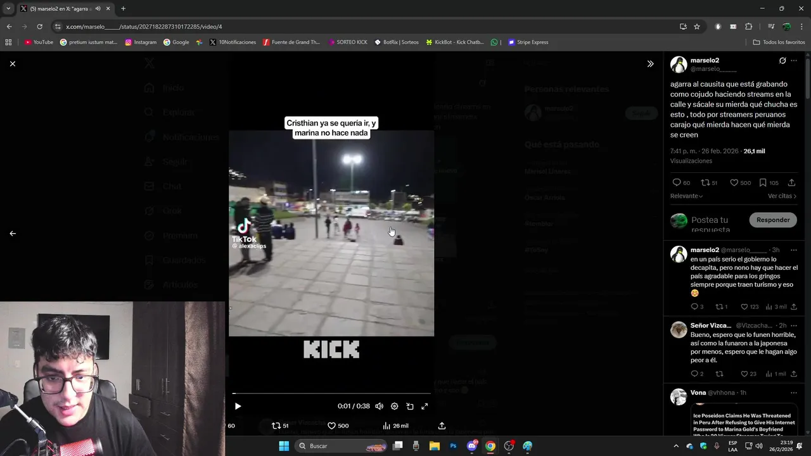Open the Stripe Express bookmark

pyautogui.click(x=528, y=42)
